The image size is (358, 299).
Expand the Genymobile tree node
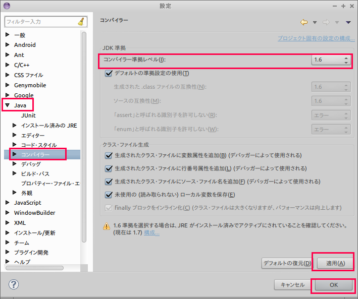(7, 85)
